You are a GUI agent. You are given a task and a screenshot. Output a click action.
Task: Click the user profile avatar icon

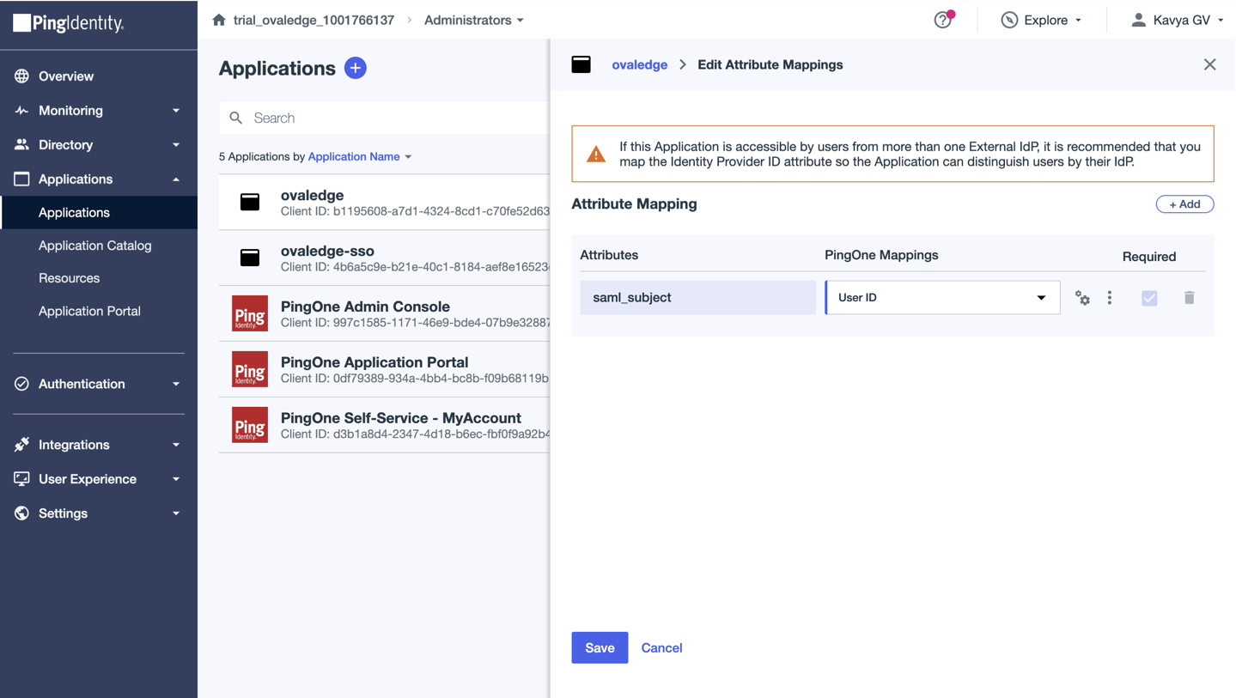(x=1138, y=20)
